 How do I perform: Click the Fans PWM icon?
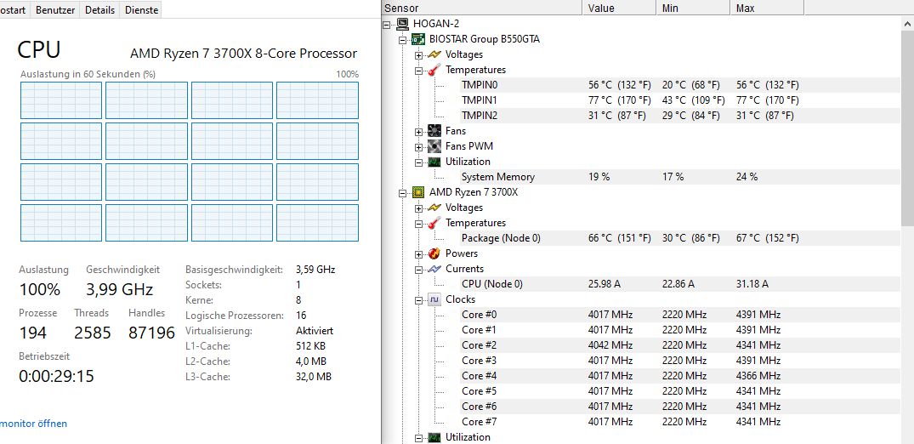tap(434, 145)
